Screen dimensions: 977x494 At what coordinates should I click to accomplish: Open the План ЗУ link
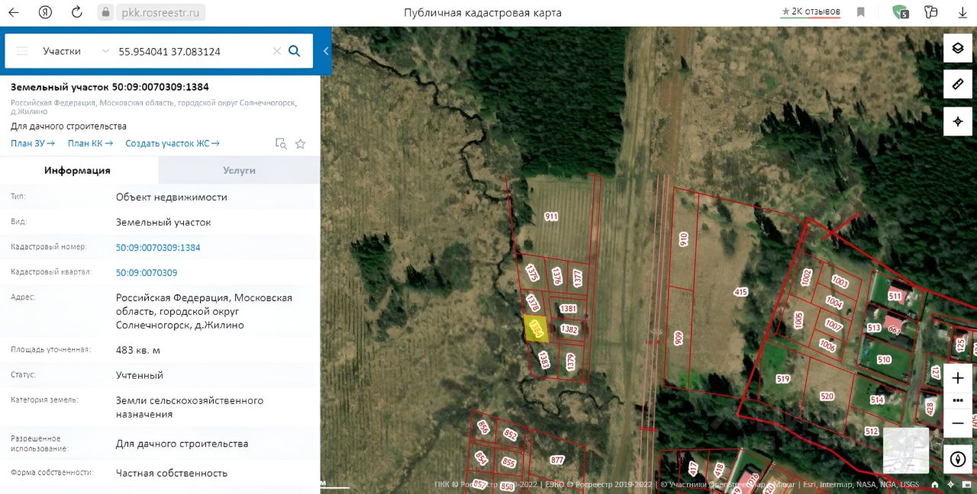(32, 143)
